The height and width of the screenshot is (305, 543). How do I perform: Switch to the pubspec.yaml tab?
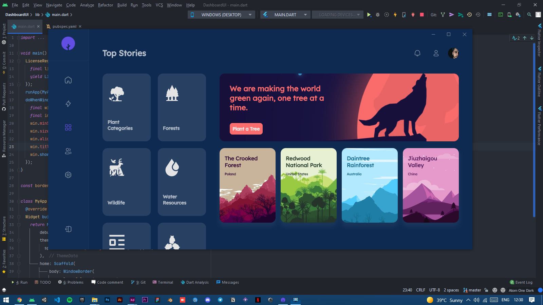[x=64, y=26]
